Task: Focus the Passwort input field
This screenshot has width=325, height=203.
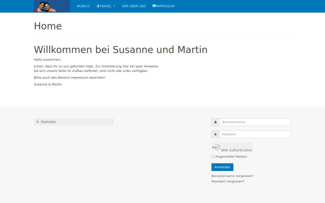Action: coord(255,134)
